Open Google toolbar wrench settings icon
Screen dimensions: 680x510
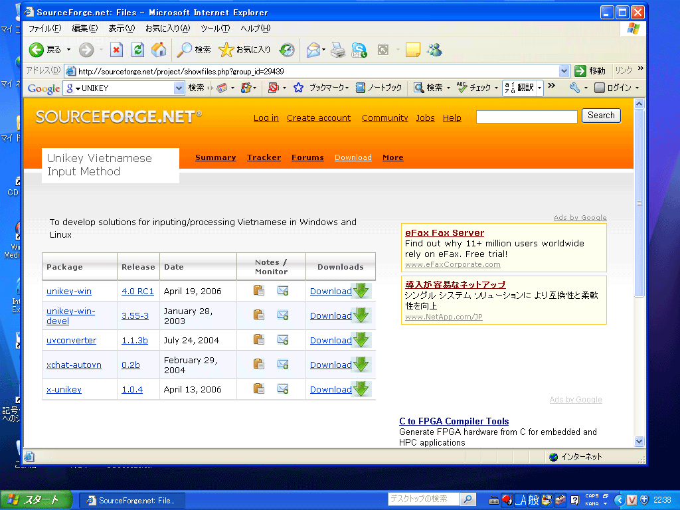click(x=574, y=88)
